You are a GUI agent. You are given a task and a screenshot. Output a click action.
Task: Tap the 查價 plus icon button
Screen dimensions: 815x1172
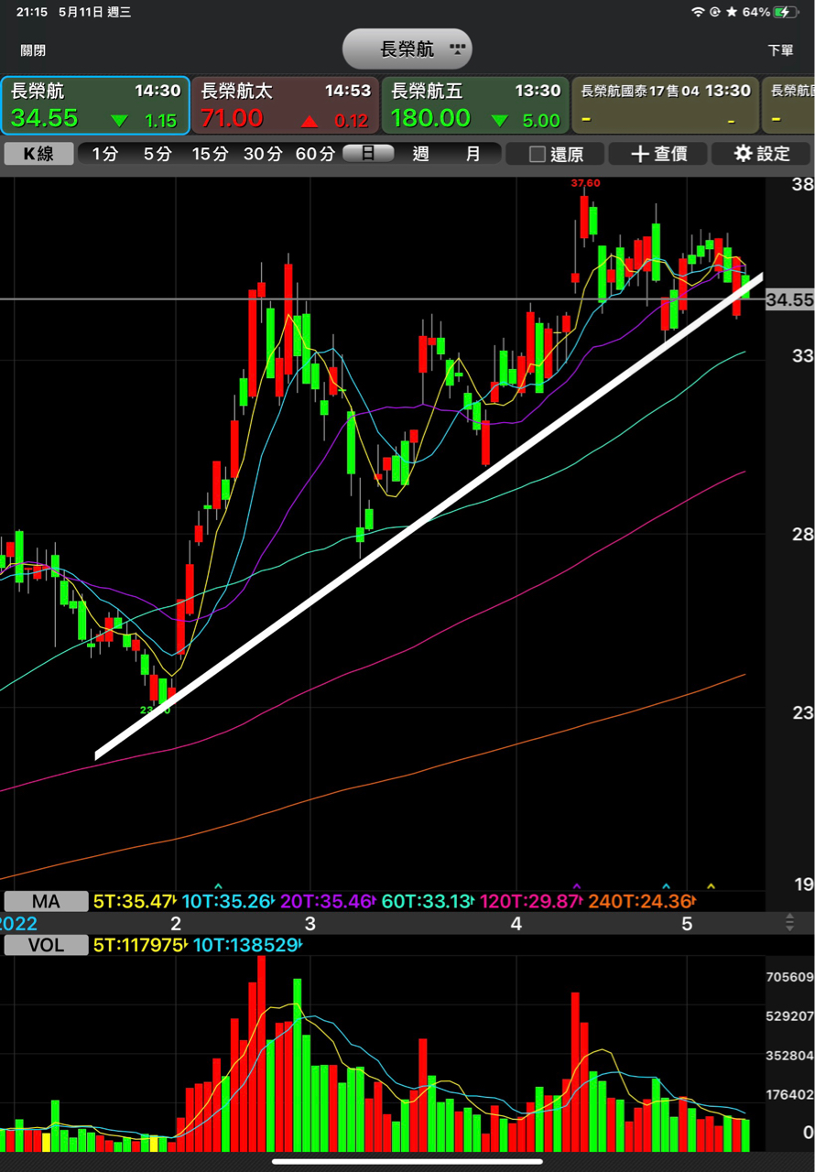[658, 154]
